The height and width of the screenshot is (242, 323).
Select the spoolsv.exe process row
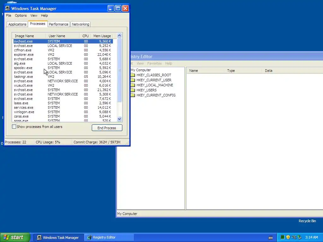[63, 68]
